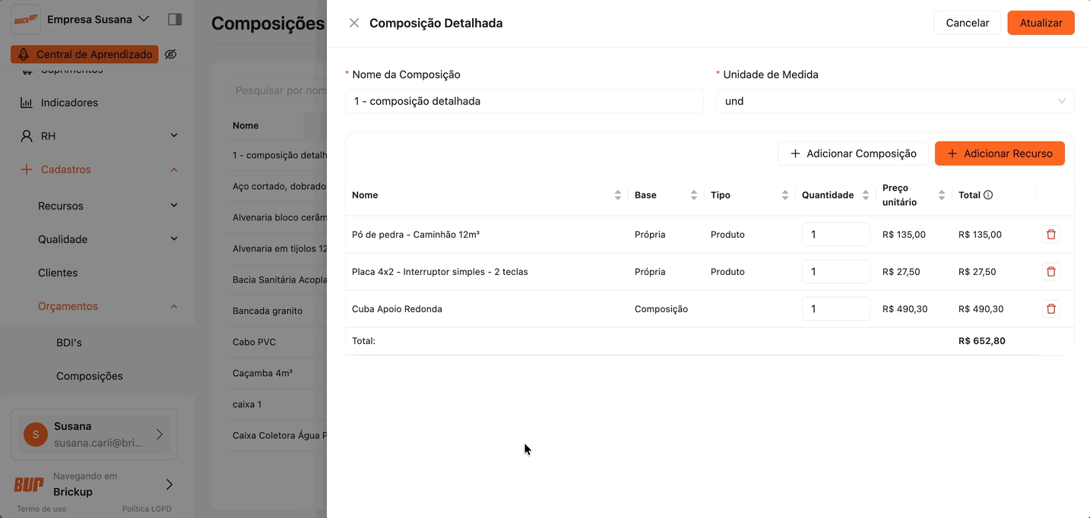Edit the Nome da Composição field
This screenshot has height=518, width=1090.
click(x=524, y=101)
